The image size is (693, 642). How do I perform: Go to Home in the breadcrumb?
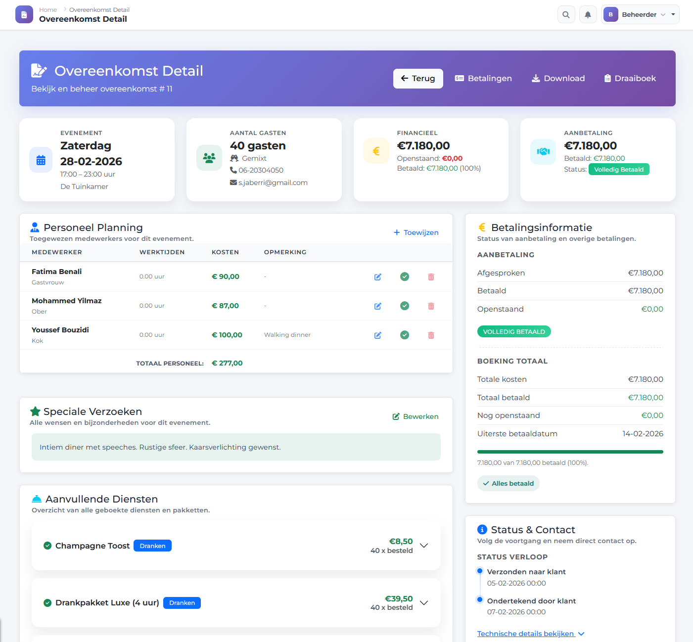[48, 10]
